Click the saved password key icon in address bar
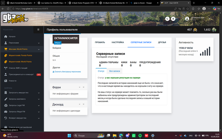Screen dimensions: 222x139 point(176,9)
